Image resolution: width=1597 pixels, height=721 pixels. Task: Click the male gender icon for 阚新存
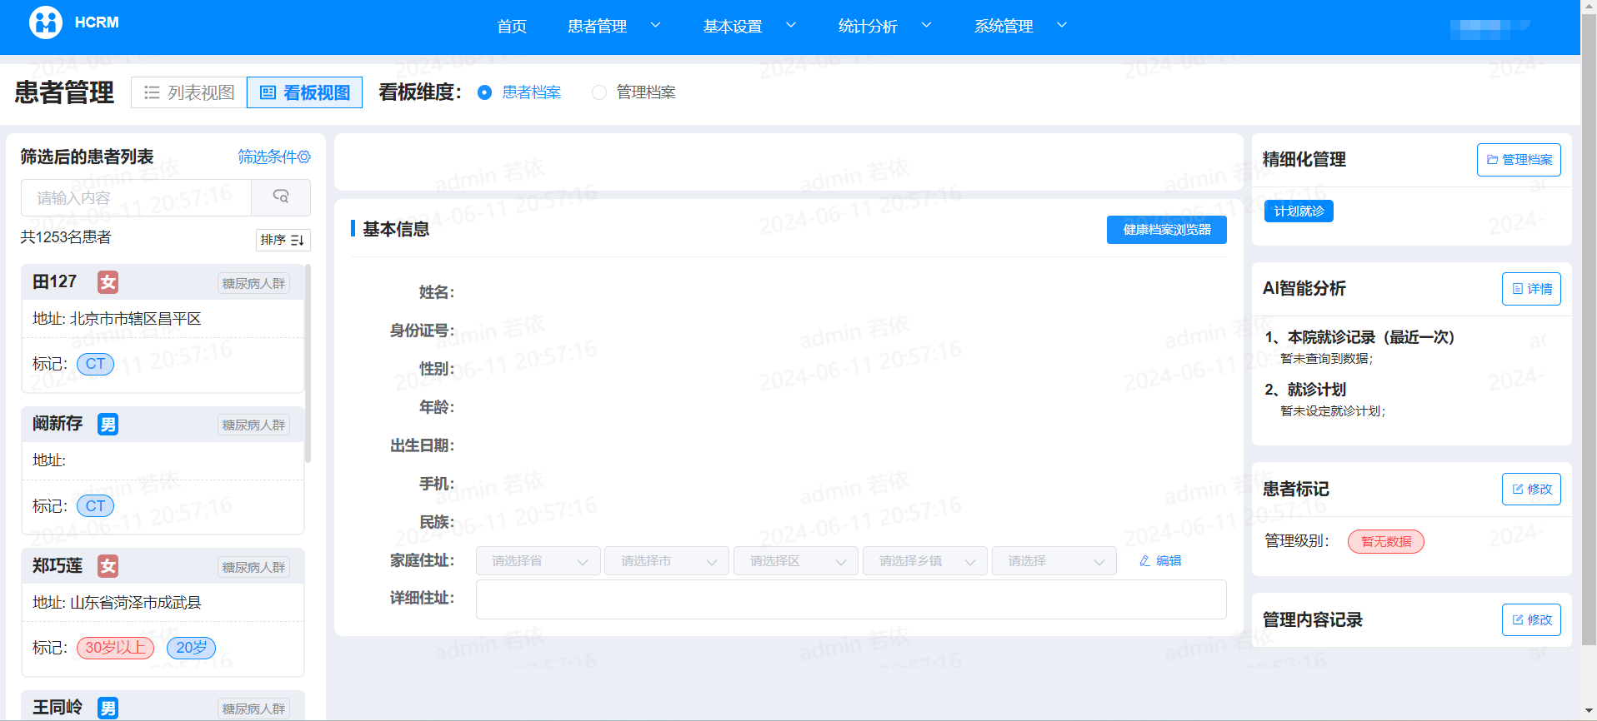(108, 425)
